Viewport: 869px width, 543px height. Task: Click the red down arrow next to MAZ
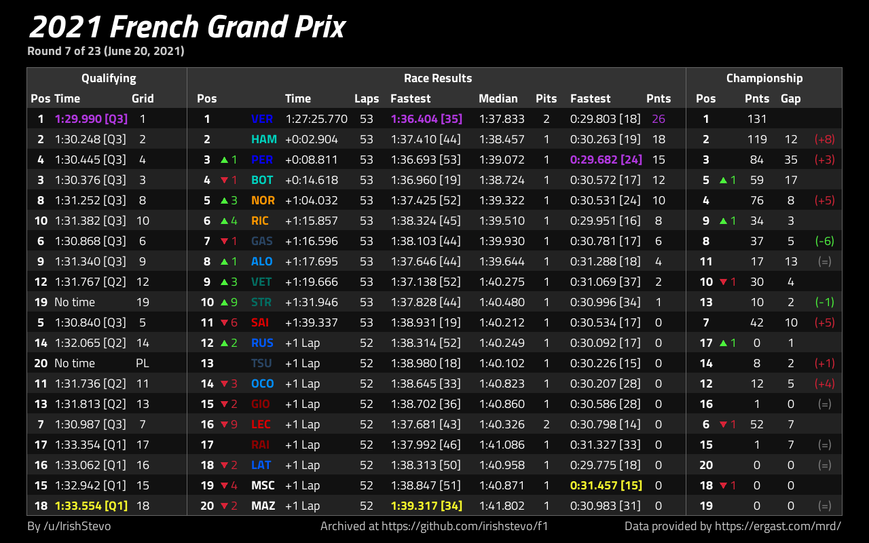pos(224,506)
